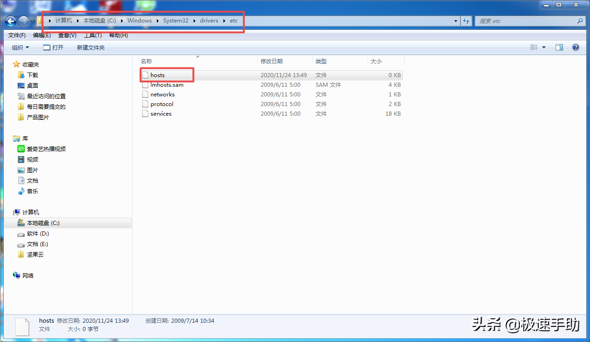Image resolution: width=590 pixels, height=342 pixels.
Task: Sort files by 修改日期 column header
Action: [272, 61]
